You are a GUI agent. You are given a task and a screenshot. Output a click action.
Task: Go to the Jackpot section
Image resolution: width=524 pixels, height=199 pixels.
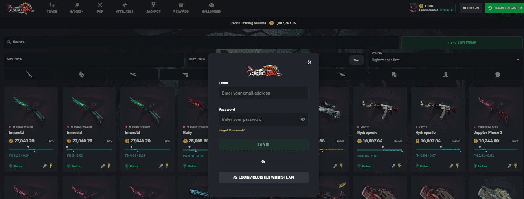pyautogui.click(x=153, y=7)
